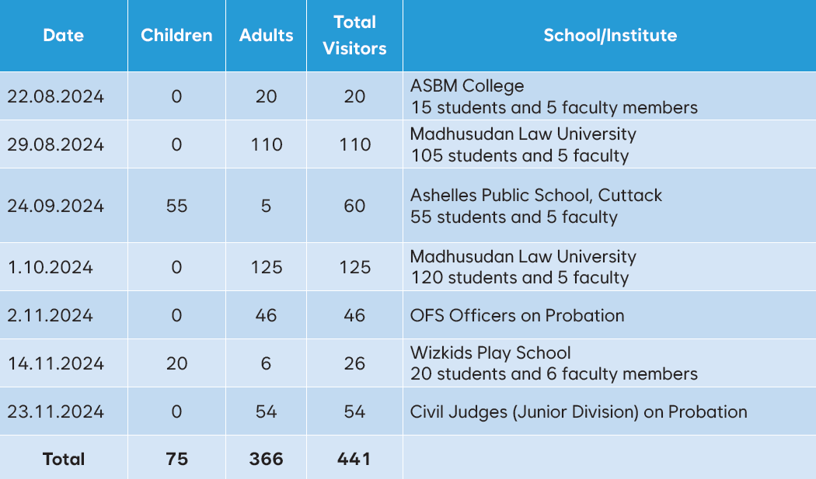Click Civil Judges (Junior Division) entry

point(578,411)
